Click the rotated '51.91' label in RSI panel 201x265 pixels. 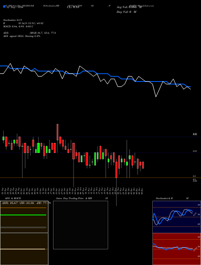[195, 249]
